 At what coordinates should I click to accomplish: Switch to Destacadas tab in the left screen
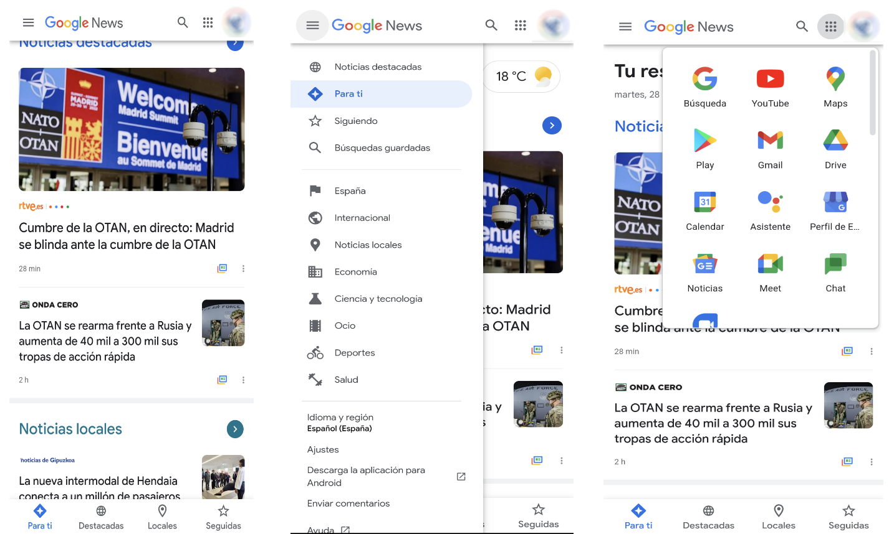coord(101,517)
